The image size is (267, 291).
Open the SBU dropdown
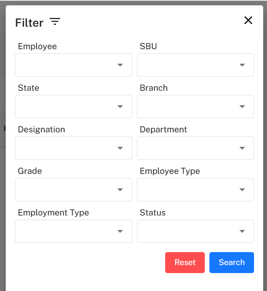pos(195,65)
